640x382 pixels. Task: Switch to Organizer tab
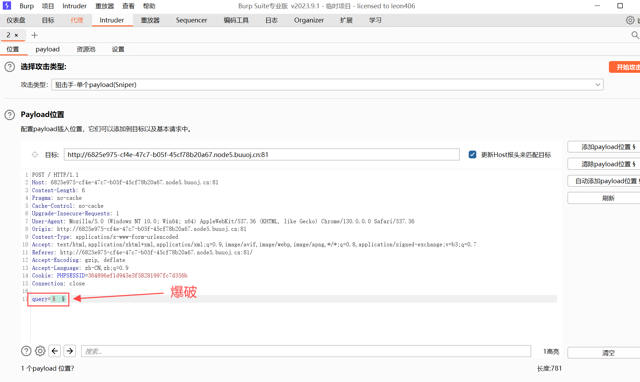[x=309, y=20]
